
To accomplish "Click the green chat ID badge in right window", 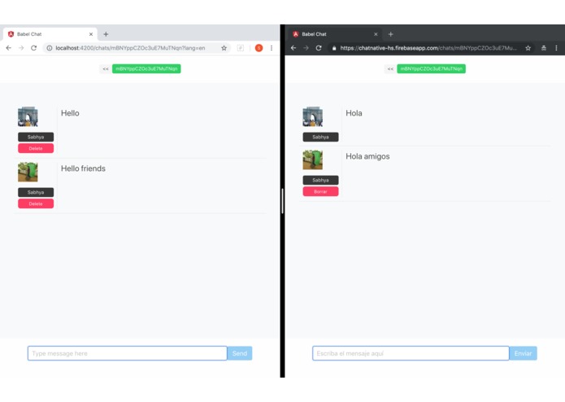I will [x=432, y=69].
